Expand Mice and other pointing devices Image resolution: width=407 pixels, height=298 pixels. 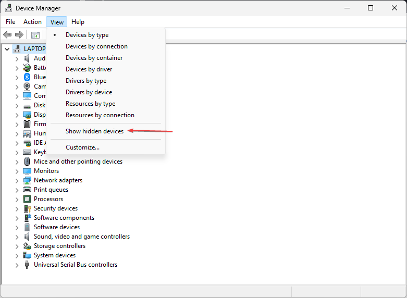pyautogui.click(x=17, y=162)
